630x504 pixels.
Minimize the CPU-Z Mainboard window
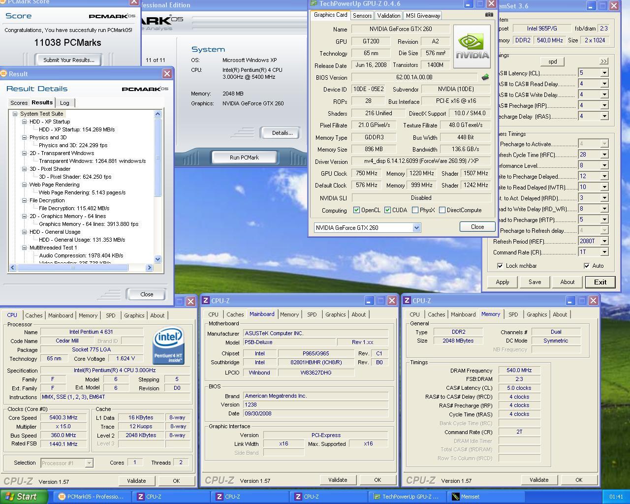click(x=369, y=301)
